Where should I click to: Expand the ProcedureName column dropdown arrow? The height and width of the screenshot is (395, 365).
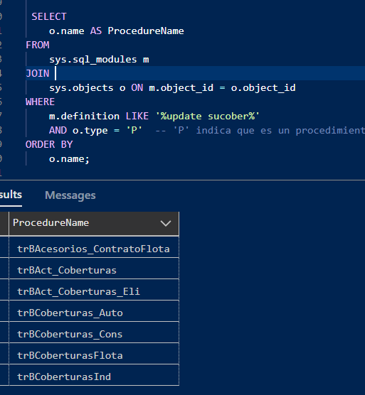166,223
